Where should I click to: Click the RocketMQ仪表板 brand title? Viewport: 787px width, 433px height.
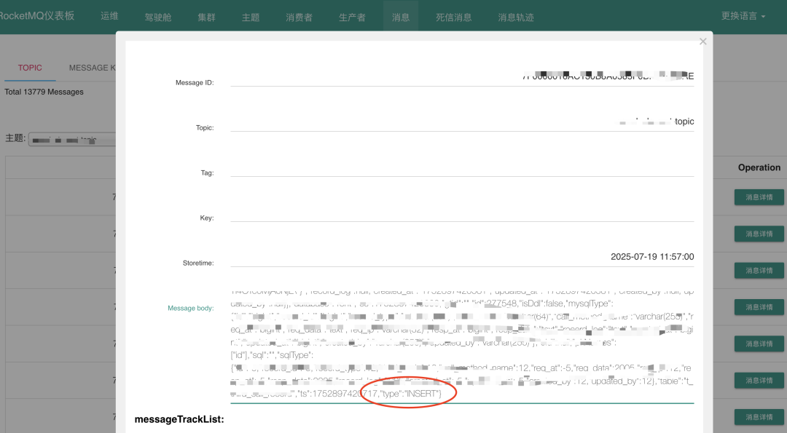[x=36, y=15]
